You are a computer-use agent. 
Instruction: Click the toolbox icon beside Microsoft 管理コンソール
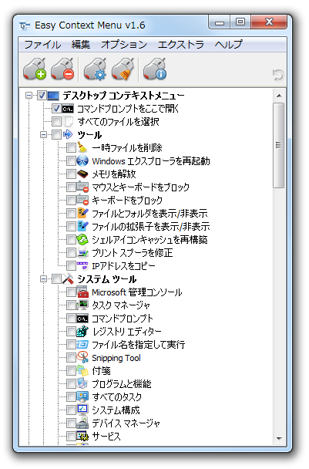pyautogui.click(x=82, y=292)
